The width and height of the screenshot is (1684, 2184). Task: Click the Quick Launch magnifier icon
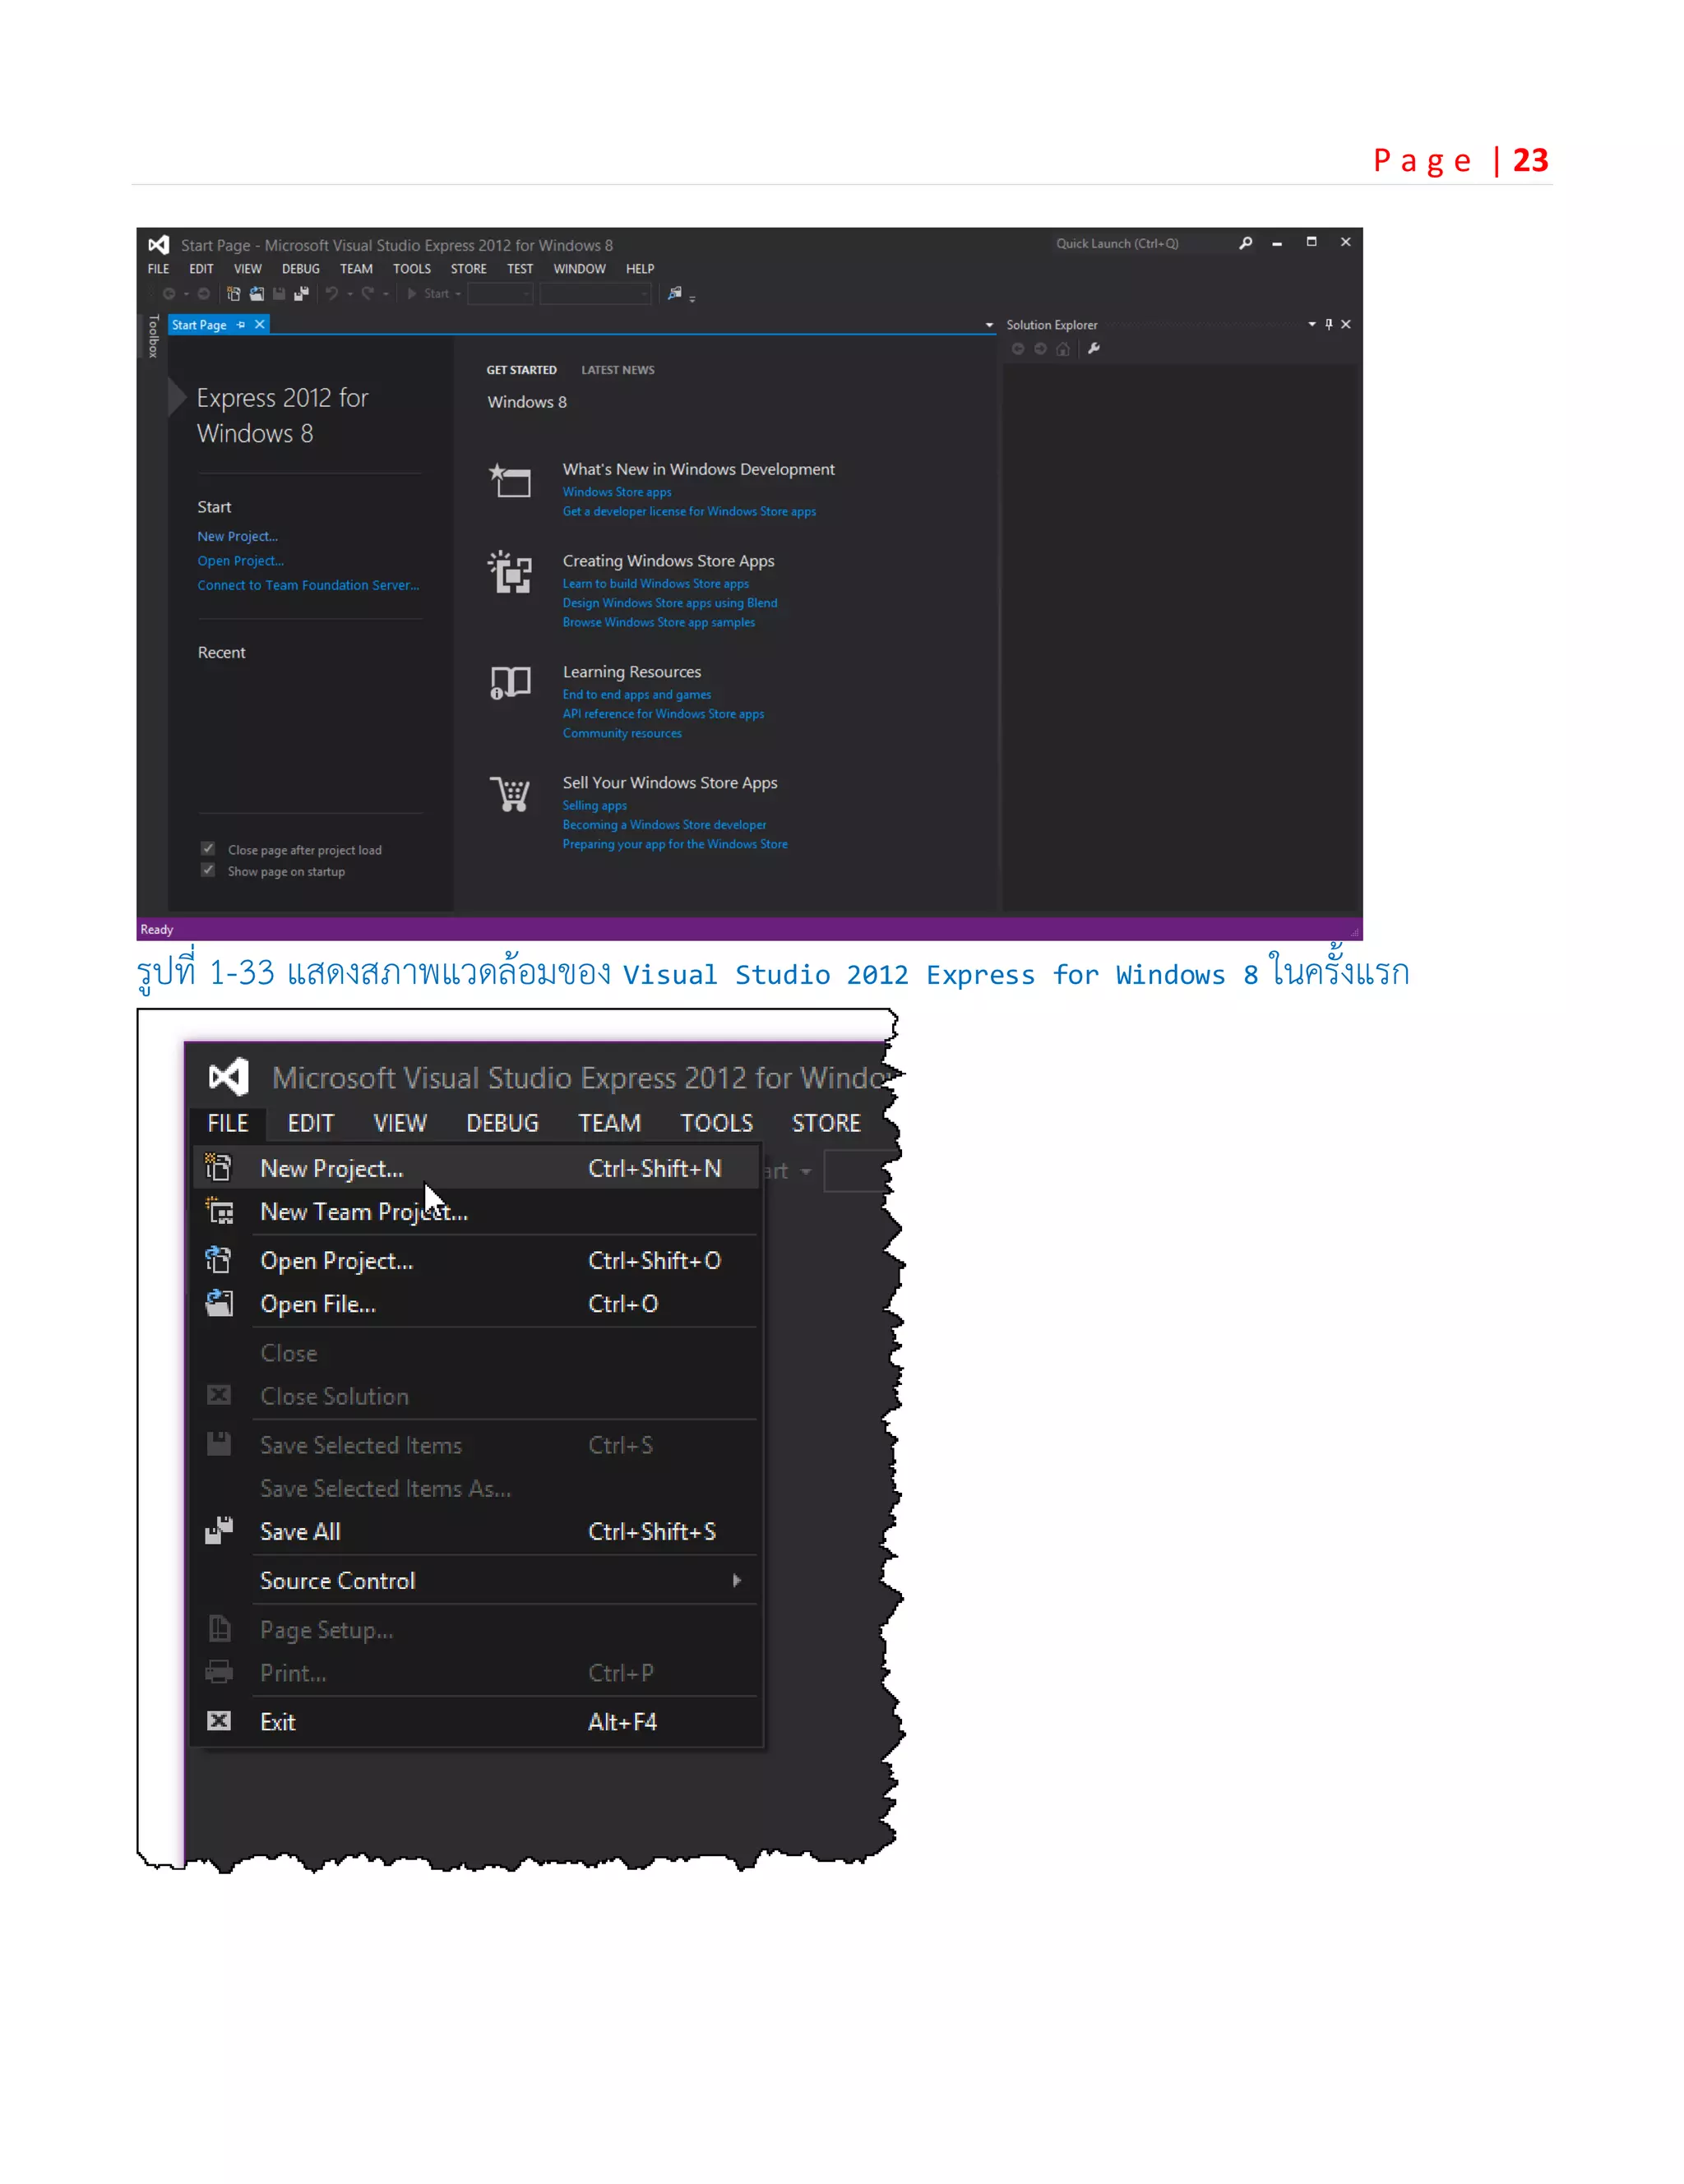(1246, 243)
